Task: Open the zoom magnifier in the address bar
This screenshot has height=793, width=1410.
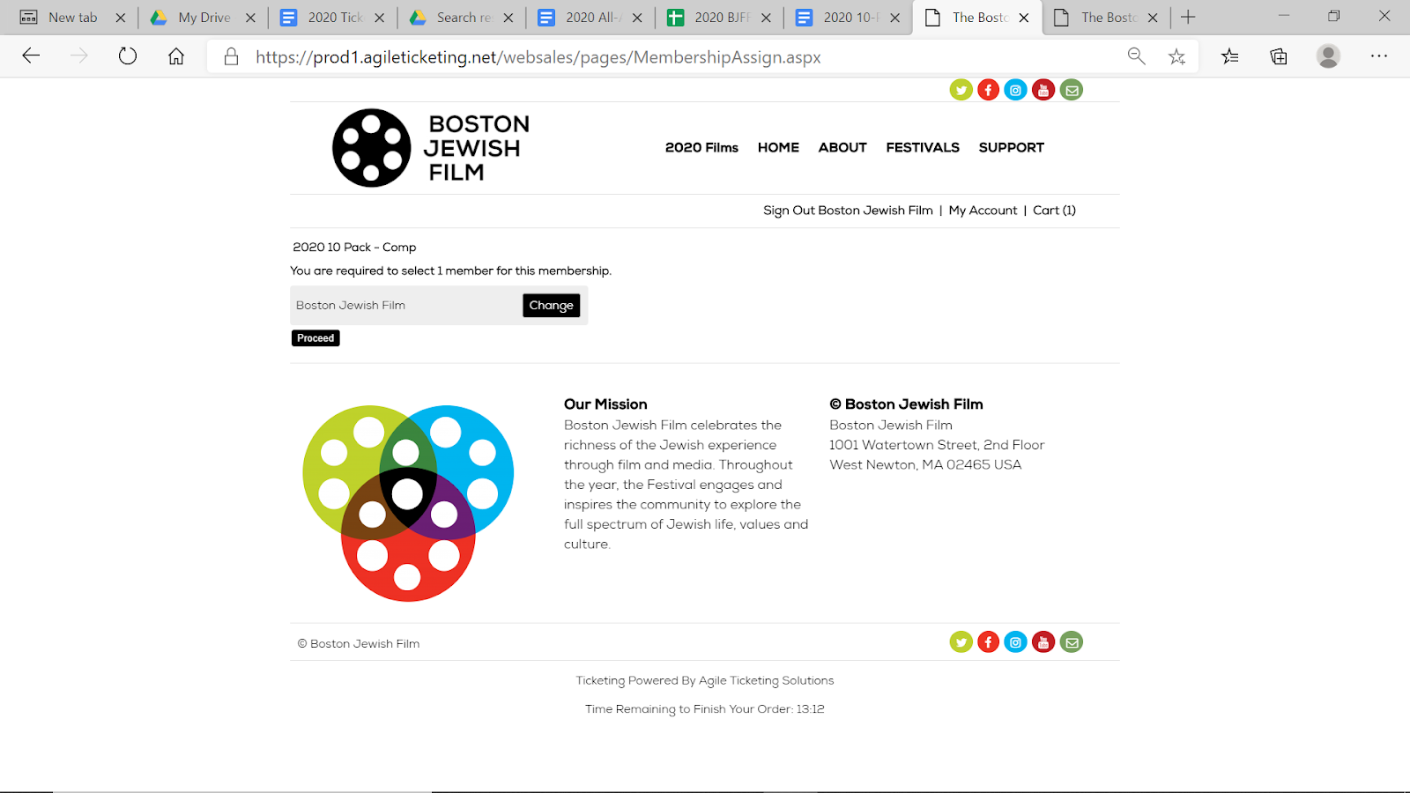Action: (1137, 56)
